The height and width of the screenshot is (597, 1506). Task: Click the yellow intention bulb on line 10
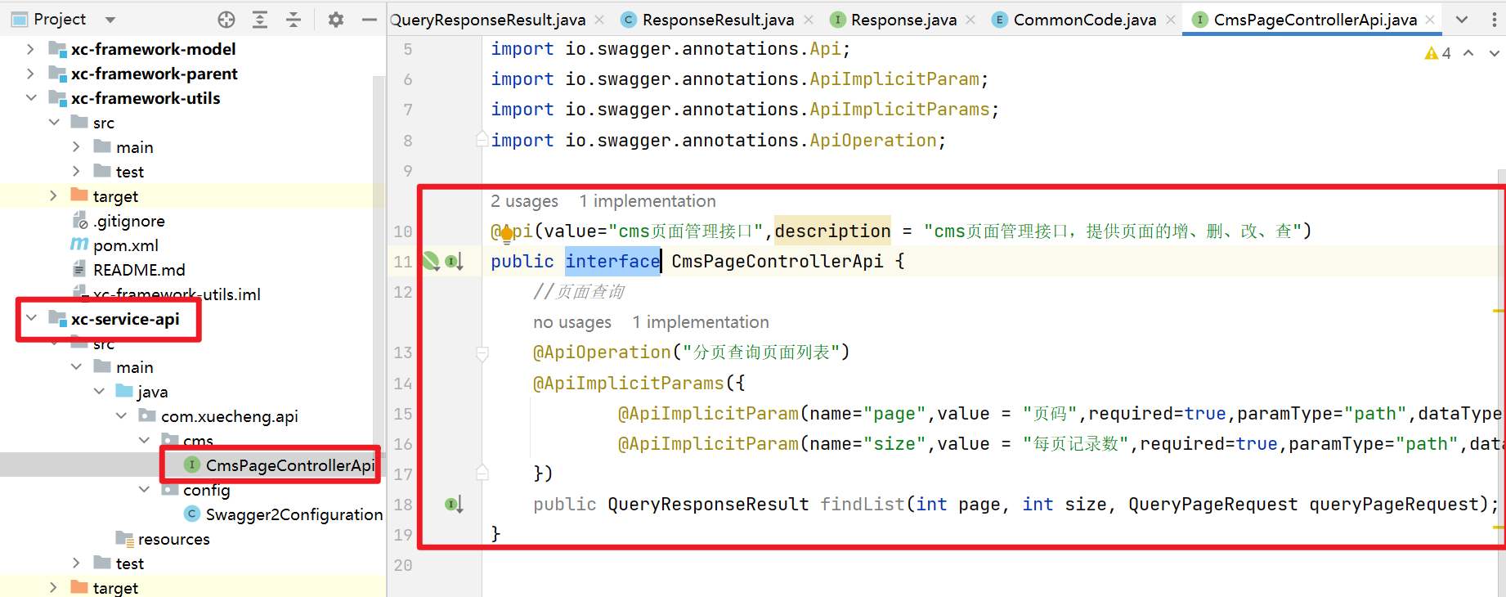507,236
